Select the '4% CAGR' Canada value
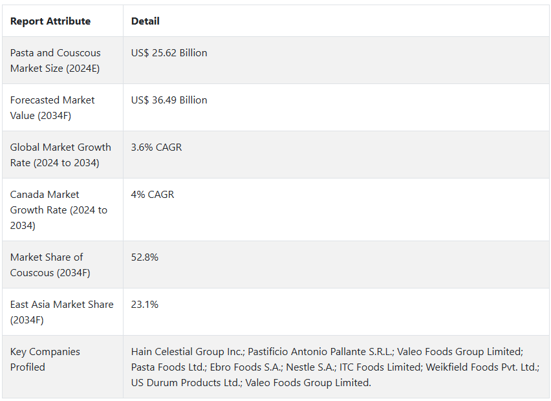 (153, 195)
